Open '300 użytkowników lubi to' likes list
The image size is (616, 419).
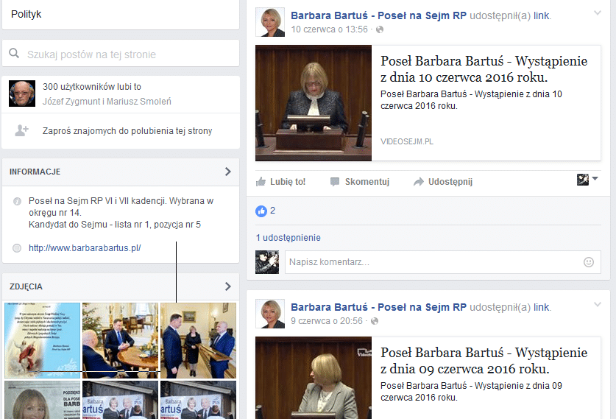[92, 87]
